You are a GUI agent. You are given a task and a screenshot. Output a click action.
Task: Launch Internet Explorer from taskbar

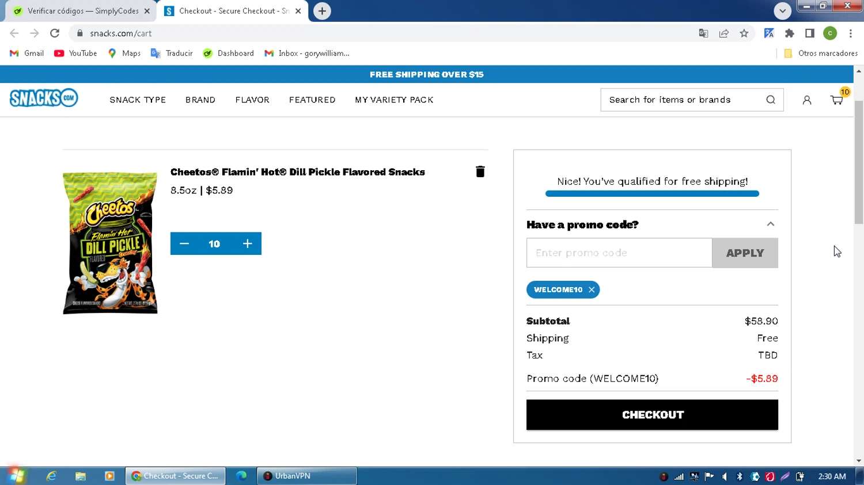(x=51, y=476)
